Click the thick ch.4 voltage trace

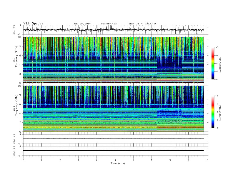pyautogui.click(x=113, y=151)
